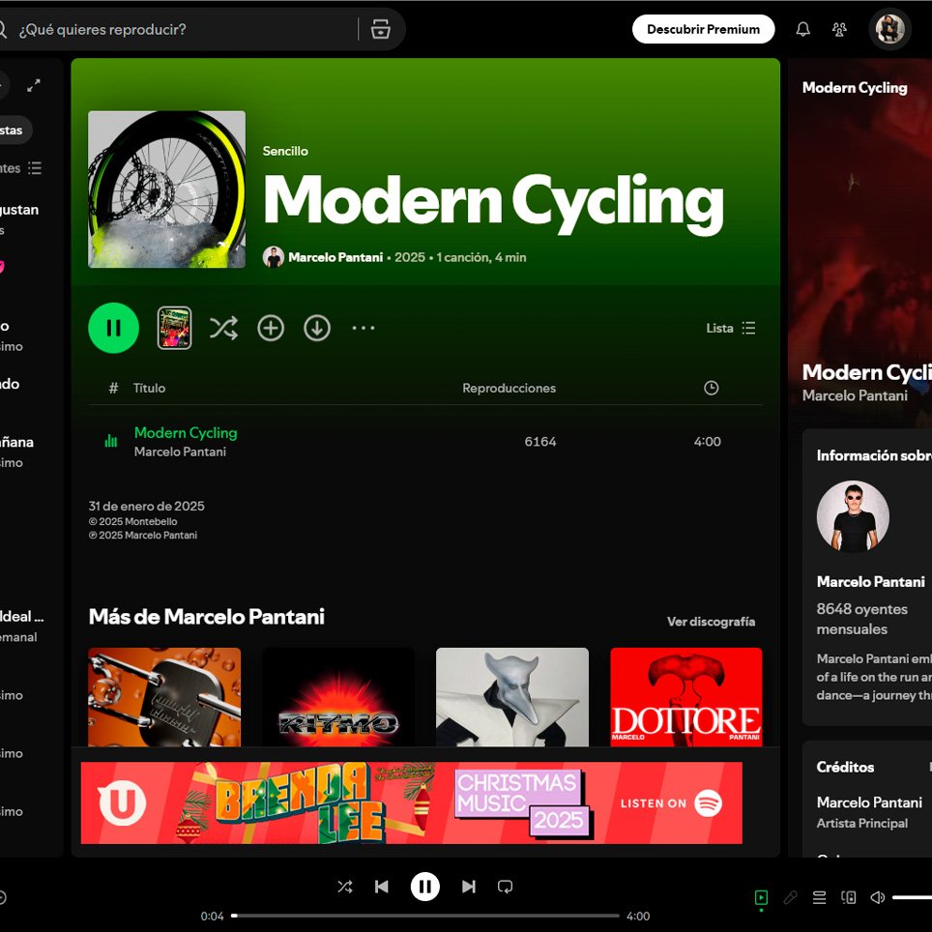Open connect to a device icon

coord(848,897)
